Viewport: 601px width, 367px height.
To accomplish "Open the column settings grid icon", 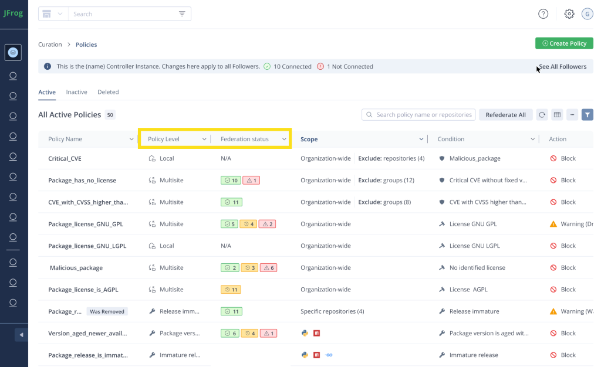I will point(556,115).
